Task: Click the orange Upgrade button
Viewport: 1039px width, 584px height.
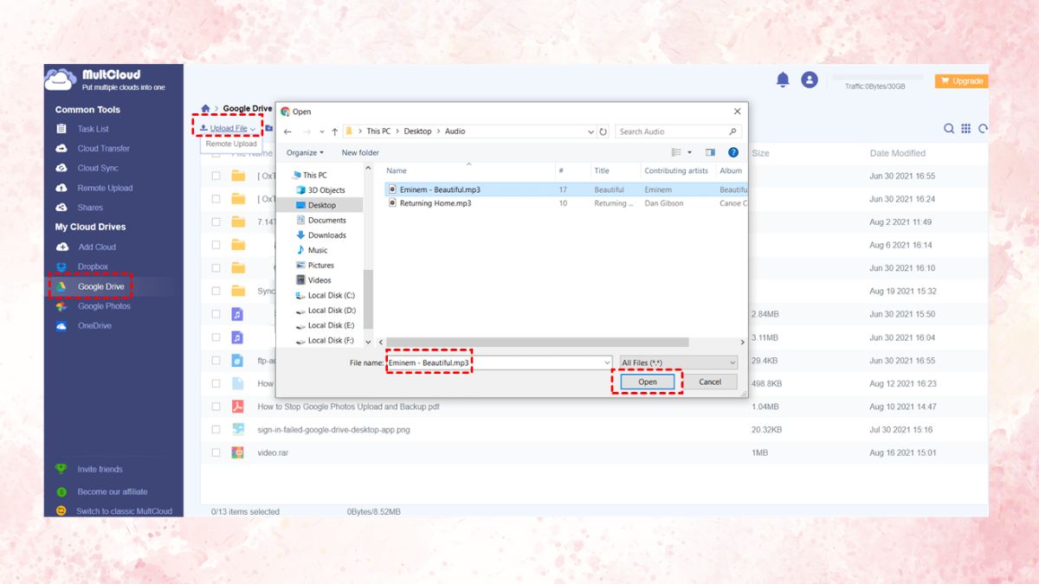Action: click(961, 80)
